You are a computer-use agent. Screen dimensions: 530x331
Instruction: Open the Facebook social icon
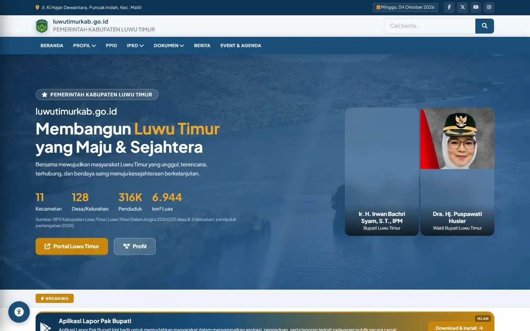click(x=449, y=7)
